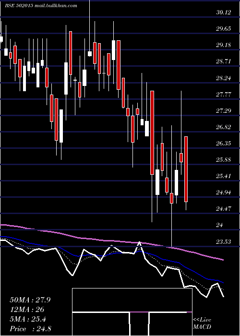This screenshot has width=240, height=336.
Task: Select the 23.53 price axis label
Action: [x=224, y=242]
